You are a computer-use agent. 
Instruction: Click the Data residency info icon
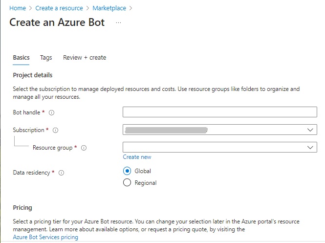click(62, 173)
